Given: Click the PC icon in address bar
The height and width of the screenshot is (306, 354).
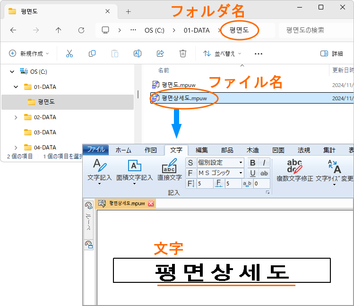Looking at the screenshot, I should 105,30.
